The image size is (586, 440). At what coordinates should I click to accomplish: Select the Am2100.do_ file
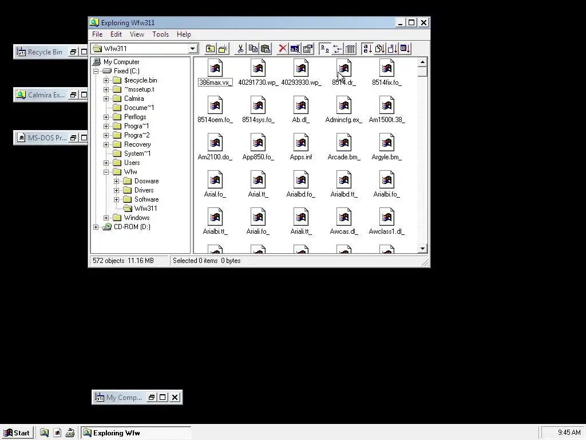tap(215, 148)
